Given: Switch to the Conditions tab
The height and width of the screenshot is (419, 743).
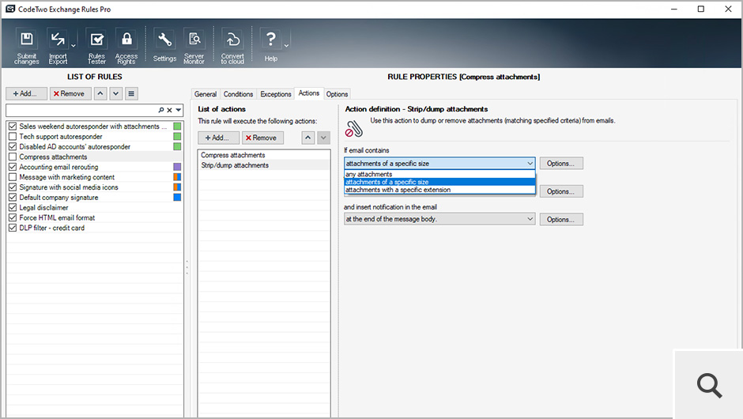Looking at the screenshot, I should [238, 94].
